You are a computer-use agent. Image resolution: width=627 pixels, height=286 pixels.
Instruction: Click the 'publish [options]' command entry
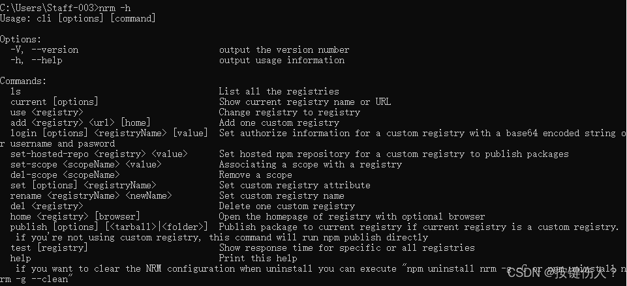(x=54, y=227)
